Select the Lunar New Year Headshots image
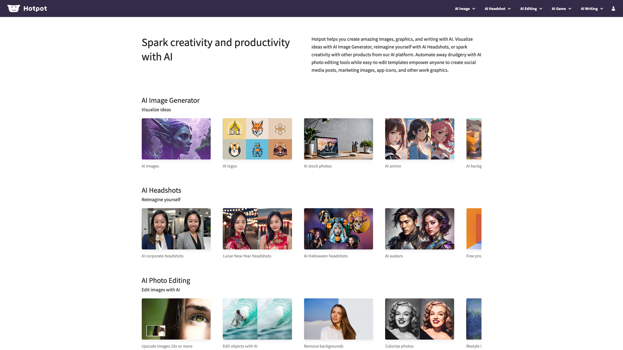This screenshot has width=623, height=350. [x=257, y=229]
